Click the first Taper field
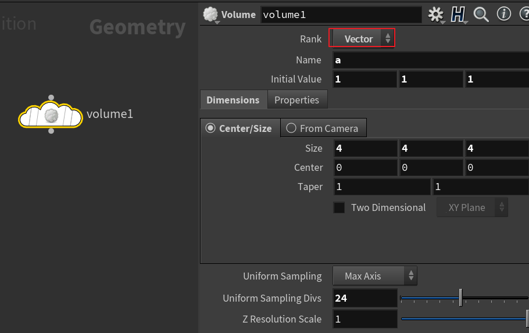The width and height of the screenshot is (529, 333). 383,187
